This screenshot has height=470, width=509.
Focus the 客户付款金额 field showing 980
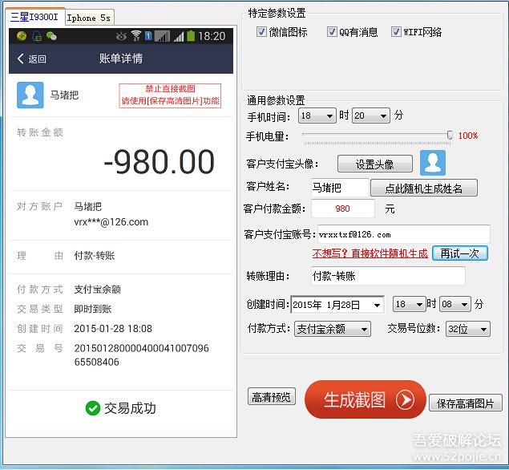[343, 209]
